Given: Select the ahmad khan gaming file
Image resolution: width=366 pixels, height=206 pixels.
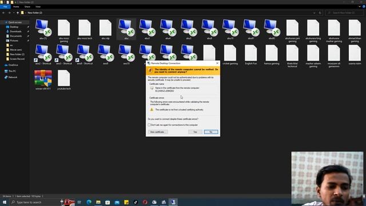Looking at the screenshot, I should [x=355, y=30].
